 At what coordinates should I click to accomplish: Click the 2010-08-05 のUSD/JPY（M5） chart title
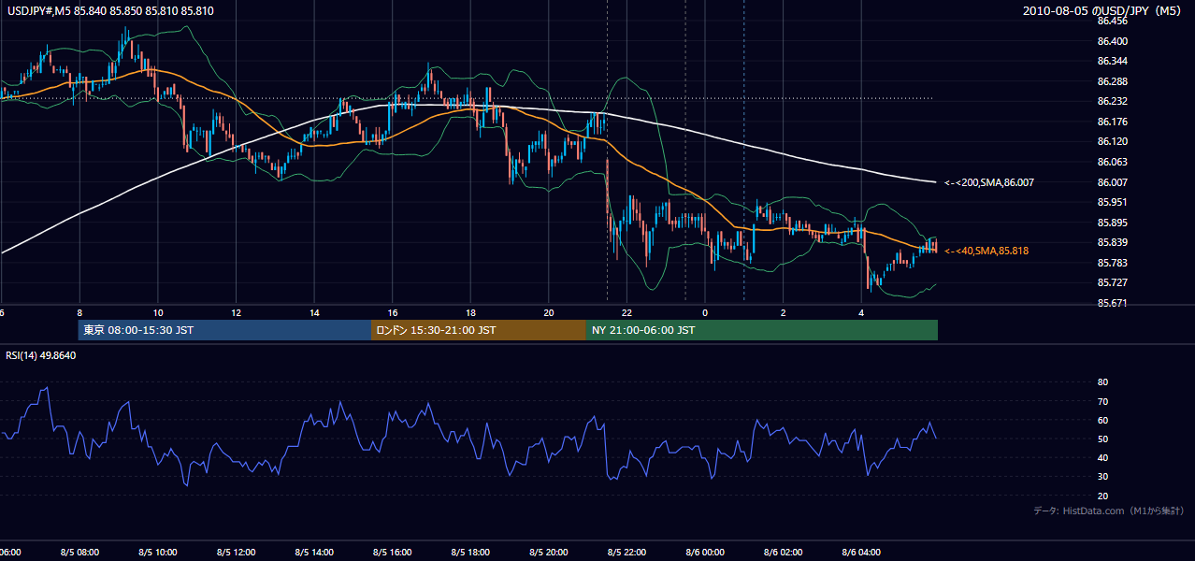(x=1104, y=10)
